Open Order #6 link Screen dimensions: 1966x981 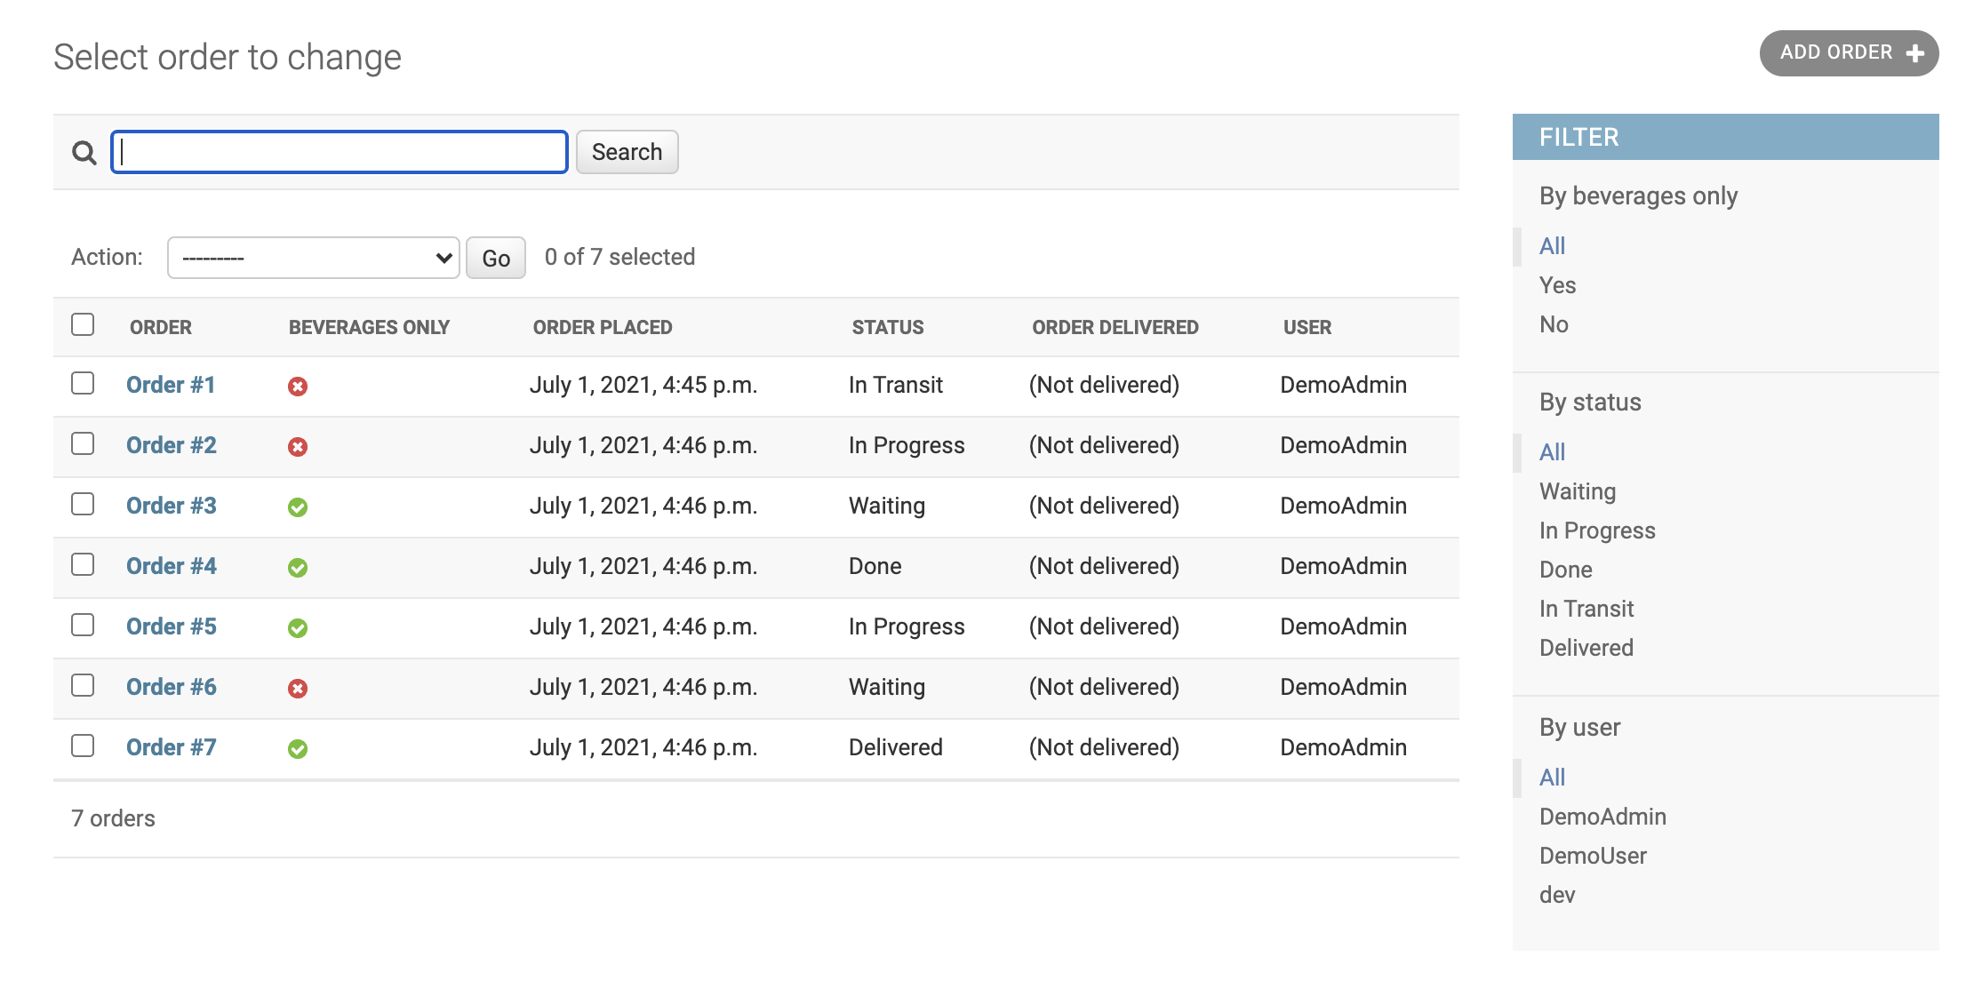(172, 687)
